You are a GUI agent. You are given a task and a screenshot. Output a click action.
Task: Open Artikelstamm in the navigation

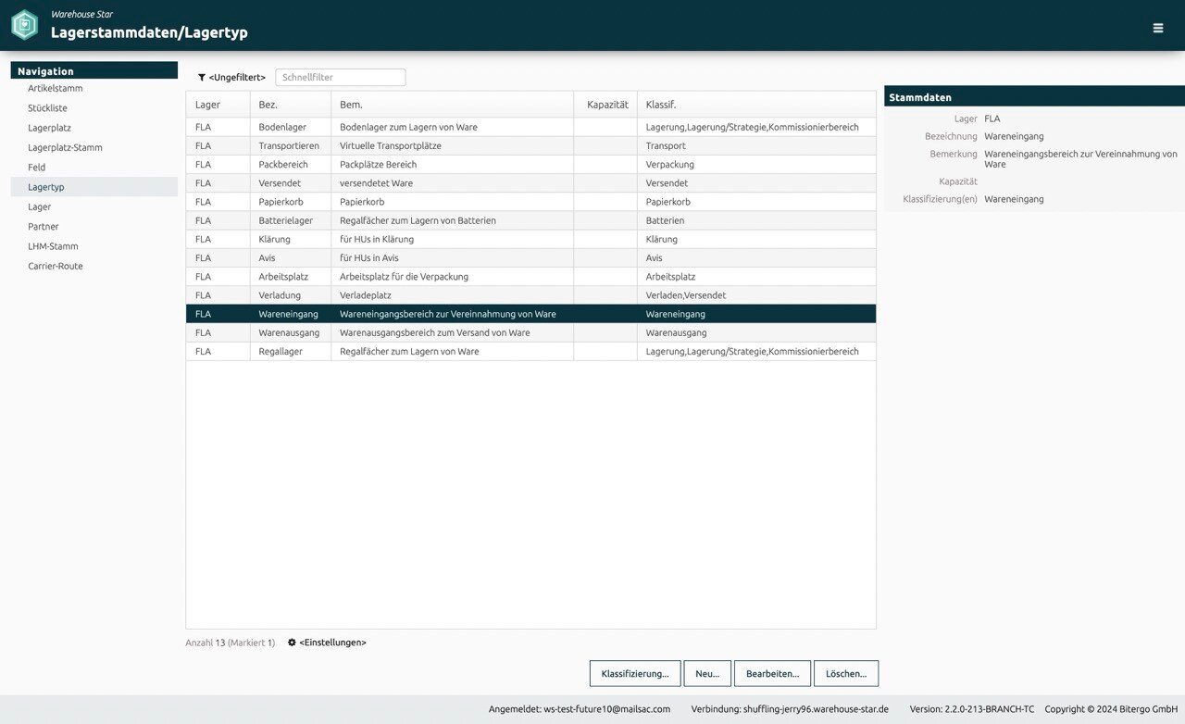tap(56, 88)
